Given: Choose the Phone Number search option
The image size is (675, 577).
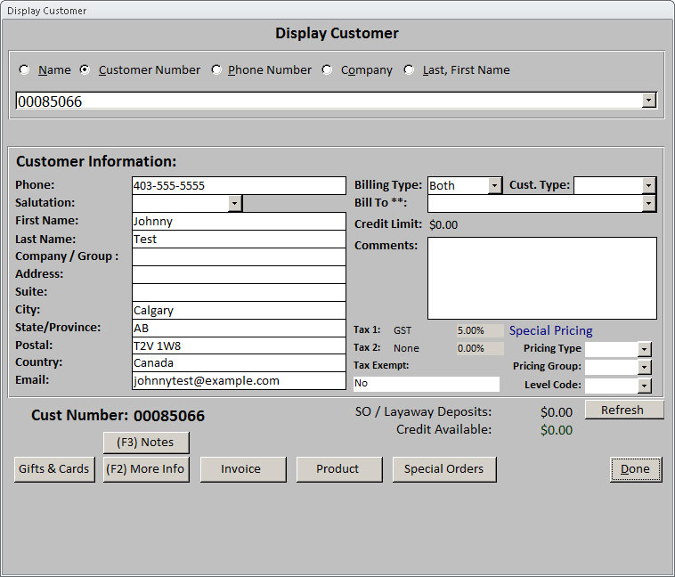Looking at the screenshot, I should point(216,69).
